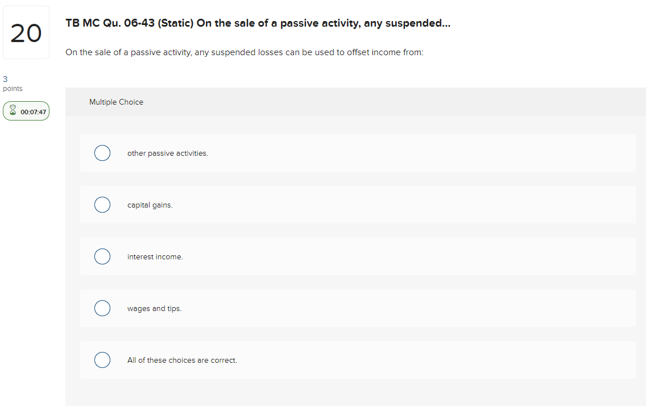This screenshot has width=646, height=406.
Task: Choose the interest income radio button
Action: (102, 256)
